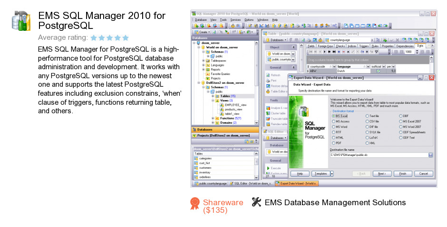Open the Templates dropdown arrow
Viewport: 447px width, 227px height.
click(332, 173)
